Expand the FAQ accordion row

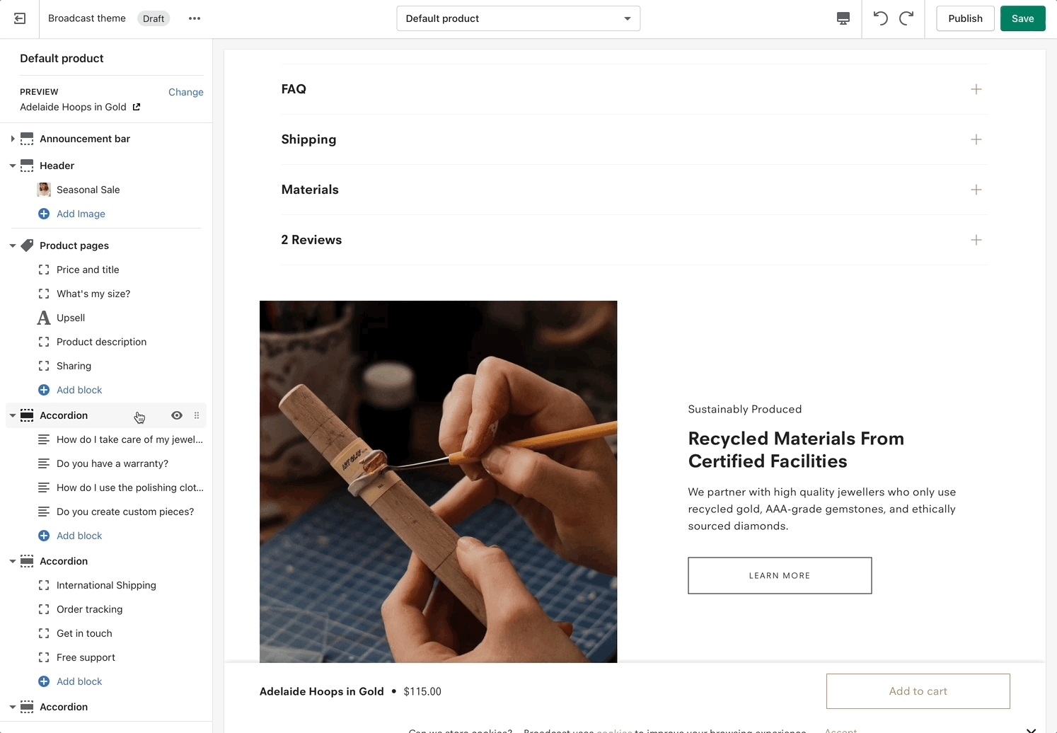point(976,89)
